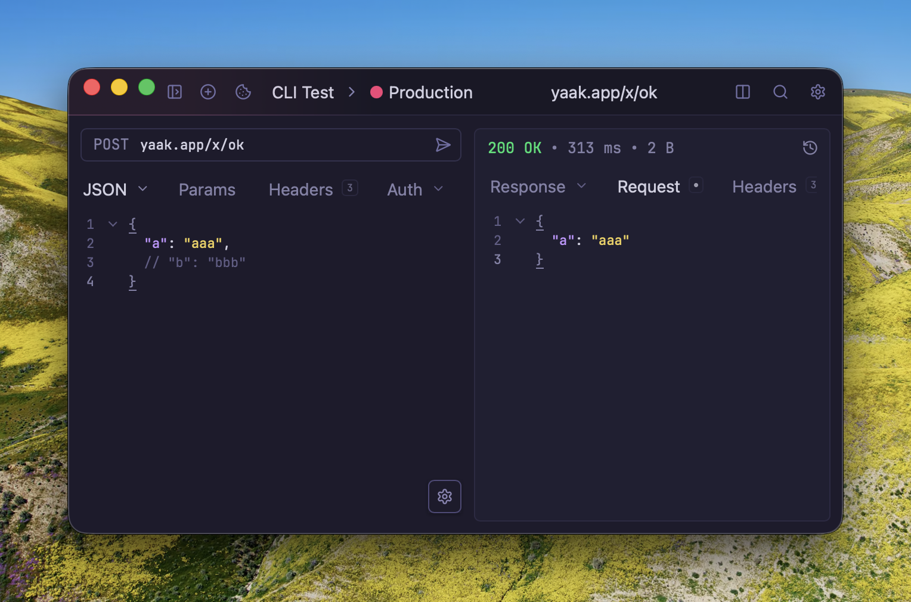Open the JSON body type dropdown

[115, 190]
